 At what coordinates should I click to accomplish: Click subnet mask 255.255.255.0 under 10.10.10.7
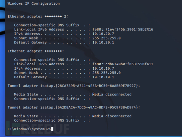(106, 73)
